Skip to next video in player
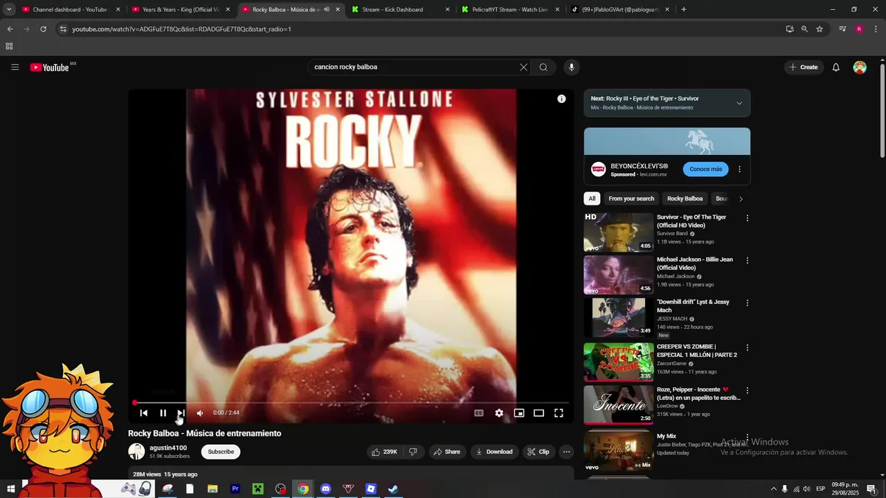 coord(181,413)
